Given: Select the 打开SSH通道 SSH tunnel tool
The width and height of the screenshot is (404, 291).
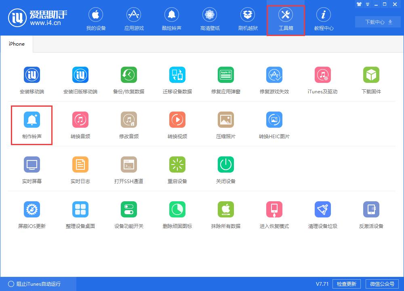Looking at the screenshot, I should 128,169.
